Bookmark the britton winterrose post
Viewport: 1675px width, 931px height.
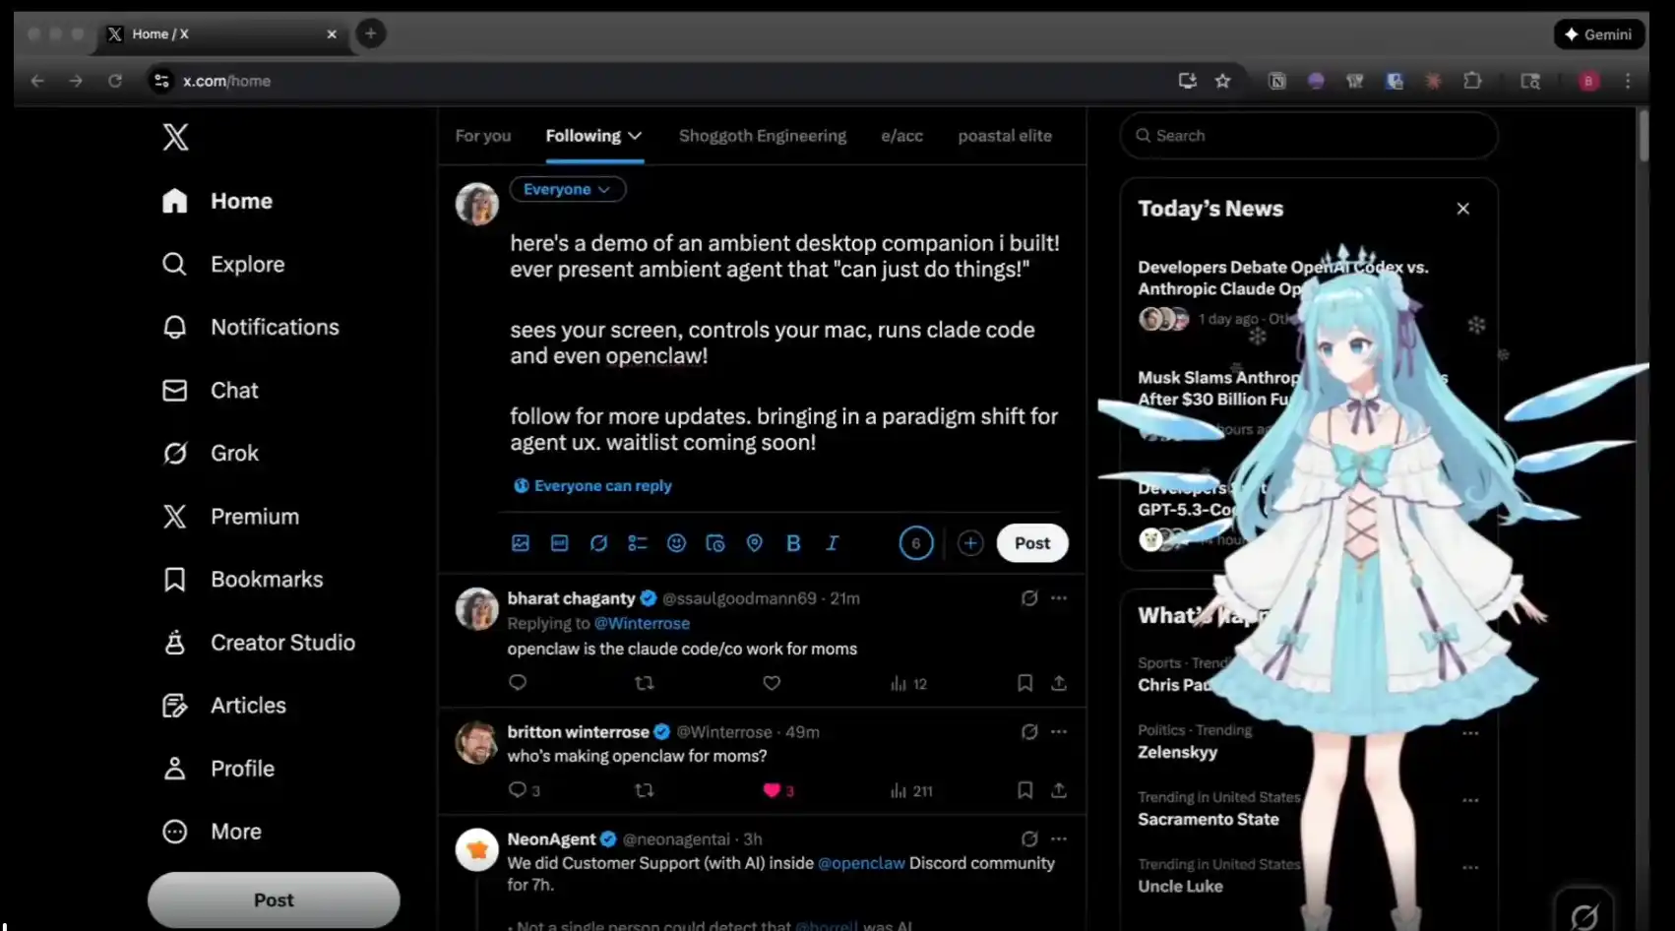point(1024,790)
